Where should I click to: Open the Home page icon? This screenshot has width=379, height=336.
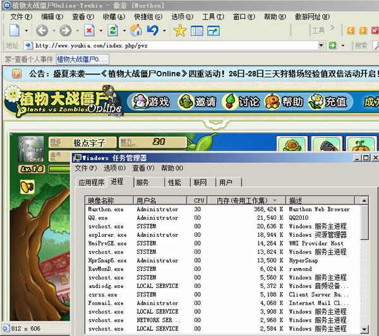coord(136,30)
